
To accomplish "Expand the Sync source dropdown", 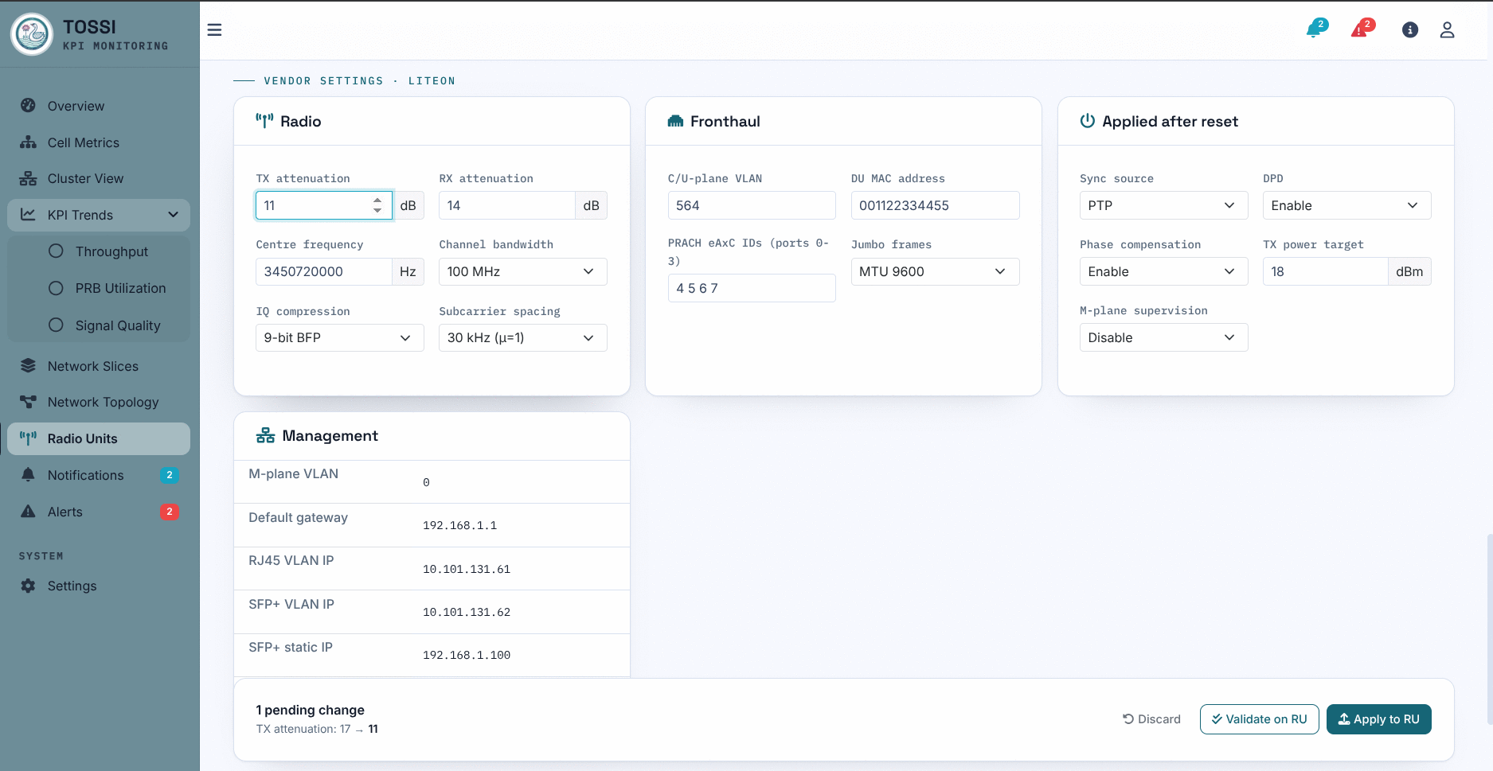I will [1163, 205].
